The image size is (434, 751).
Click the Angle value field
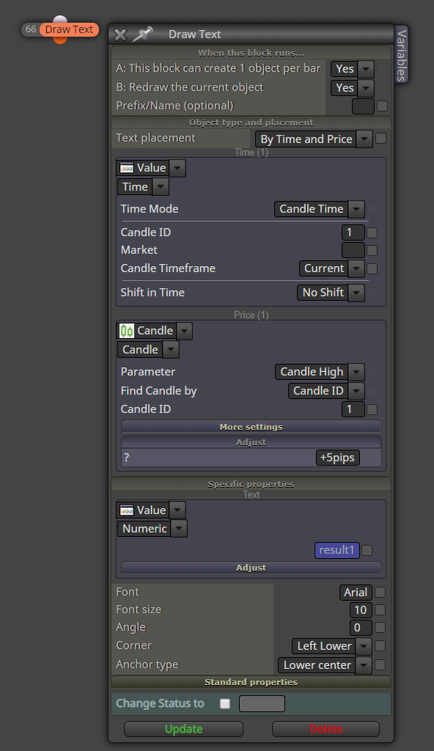pyautogui.click(x=361, y=628)
